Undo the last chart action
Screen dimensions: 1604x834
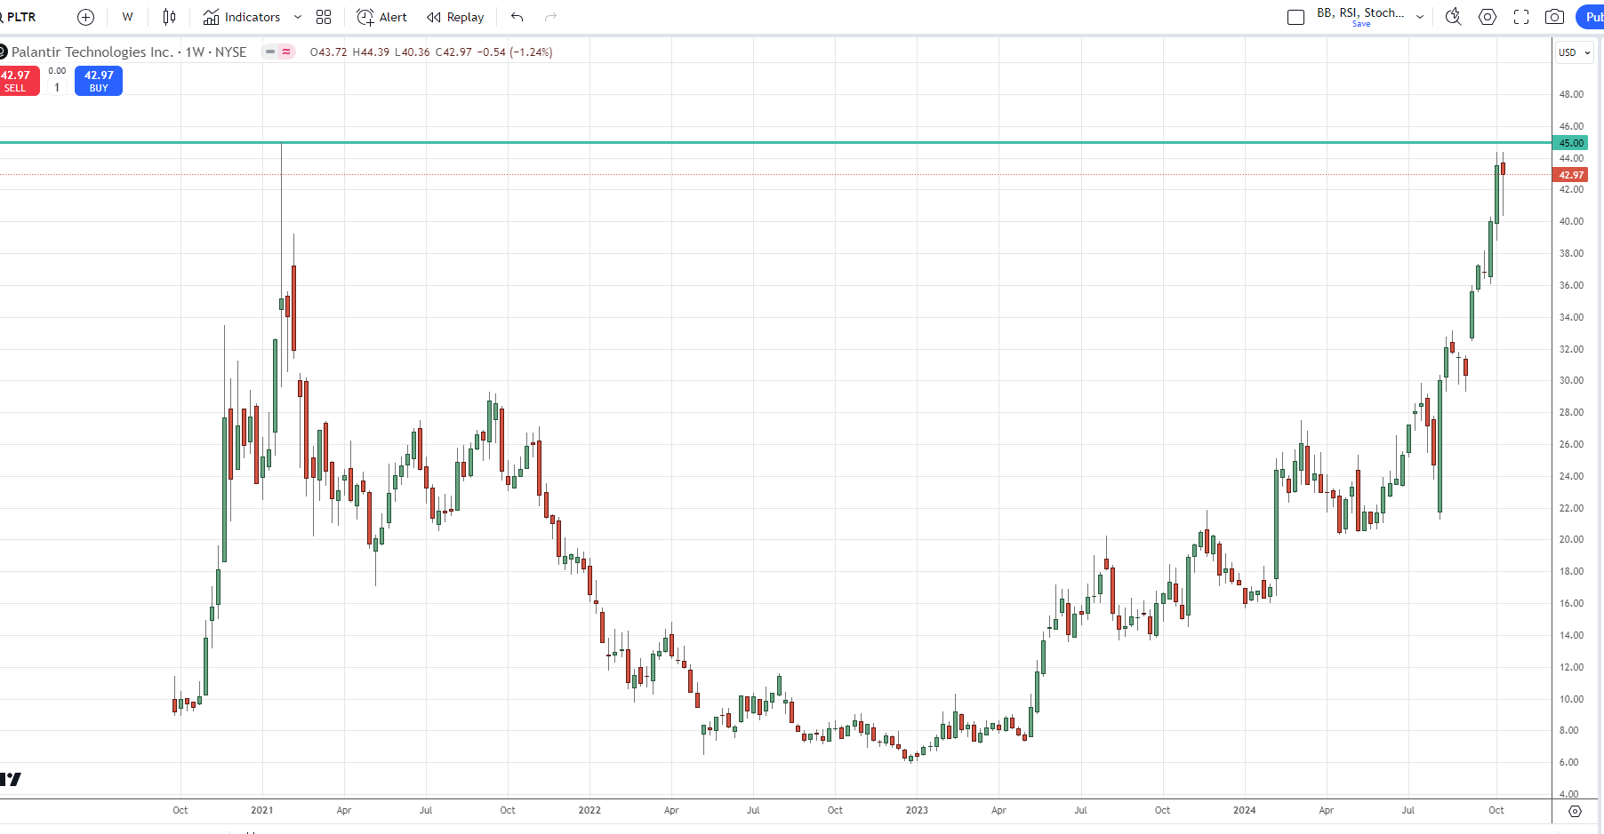tap(517, 17)
